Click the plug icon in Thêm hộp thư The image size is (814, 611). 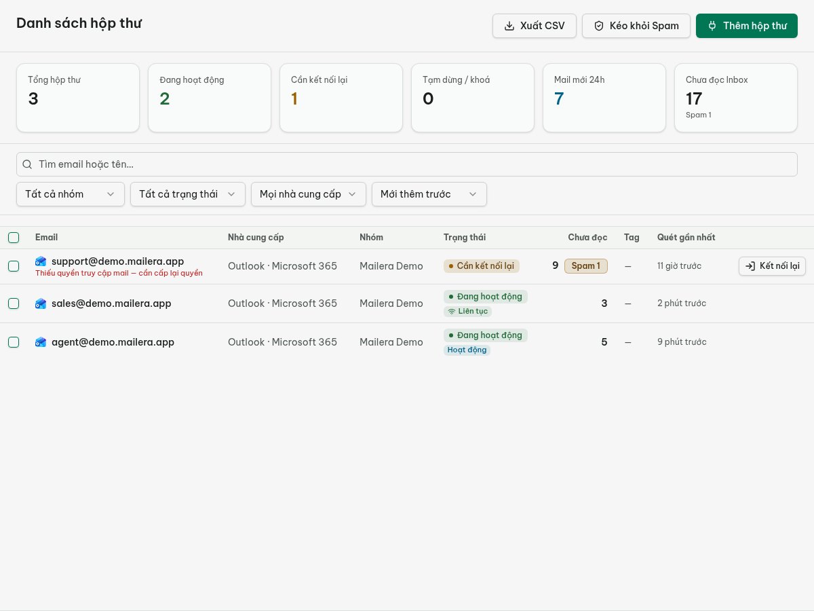(712, 26)
